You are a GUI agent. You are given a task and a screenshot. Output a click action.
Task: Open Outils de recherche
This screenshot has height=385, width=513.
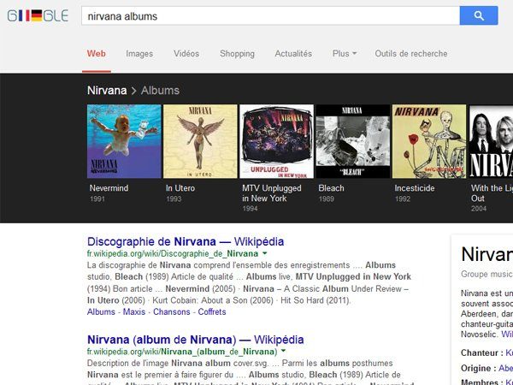pos(411,54)
